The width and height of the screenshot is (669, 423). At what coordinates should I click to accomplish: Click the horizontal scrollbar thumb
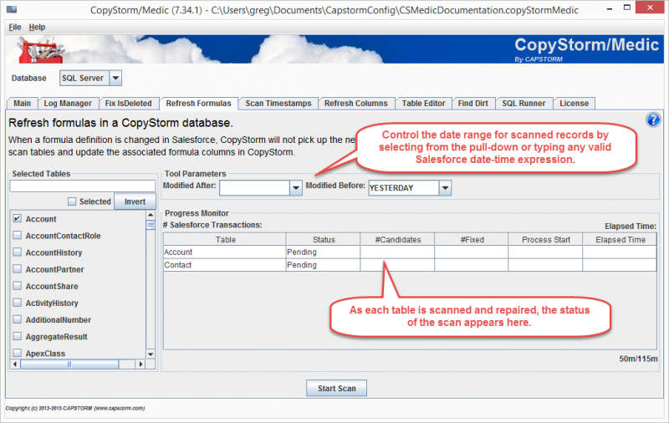point(69,364)
